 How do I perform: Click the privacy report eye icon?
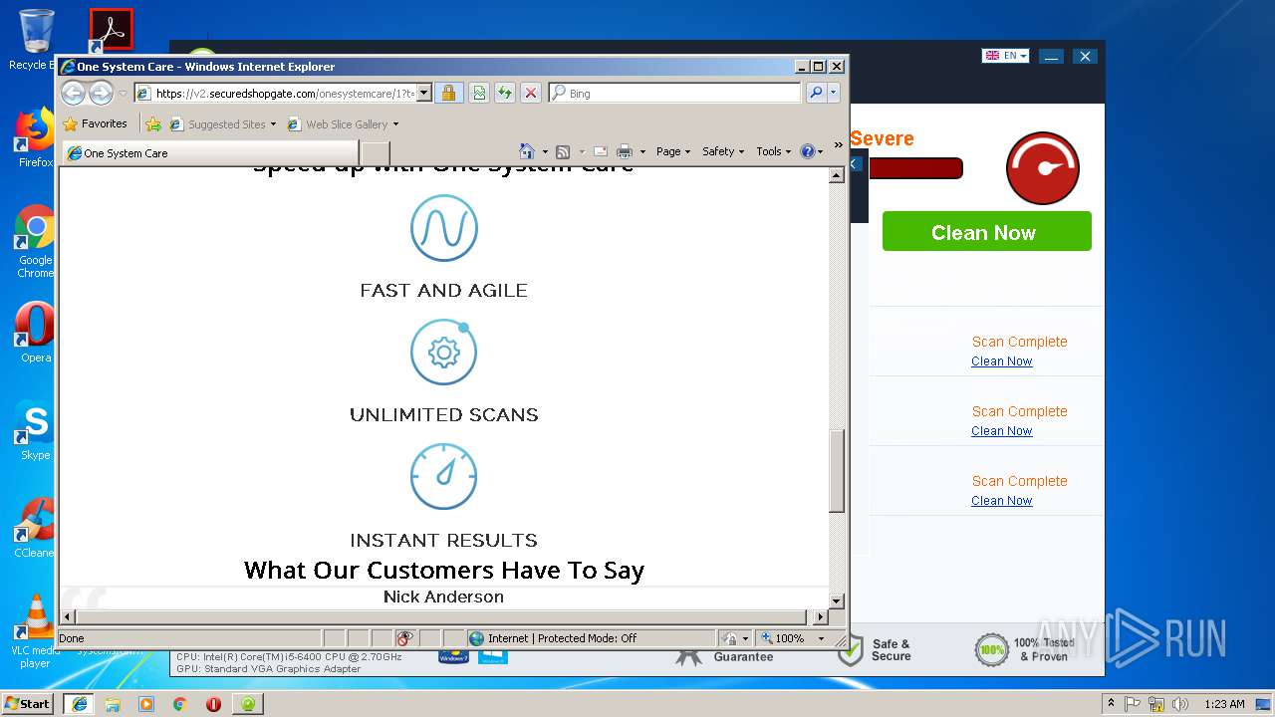(404, 638)
